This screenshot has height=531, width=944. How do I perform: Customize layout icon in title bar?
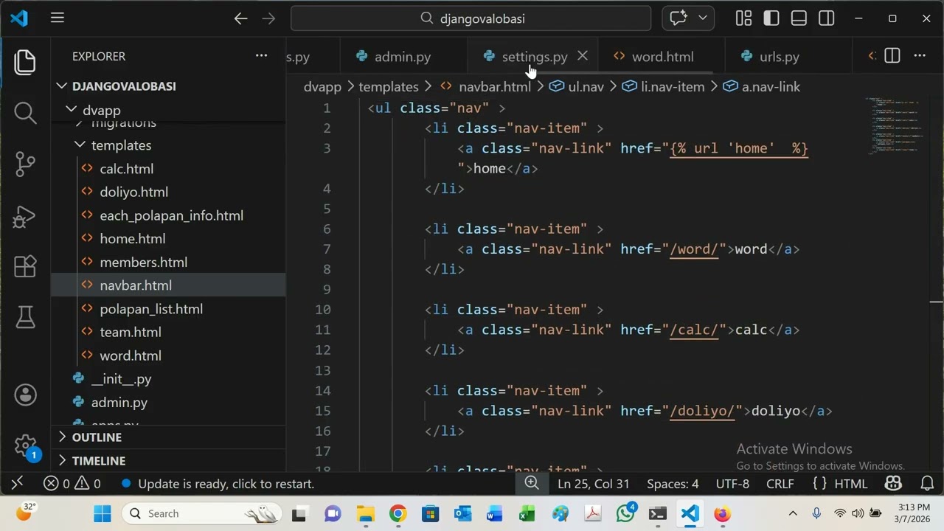[x=743, y=18]
